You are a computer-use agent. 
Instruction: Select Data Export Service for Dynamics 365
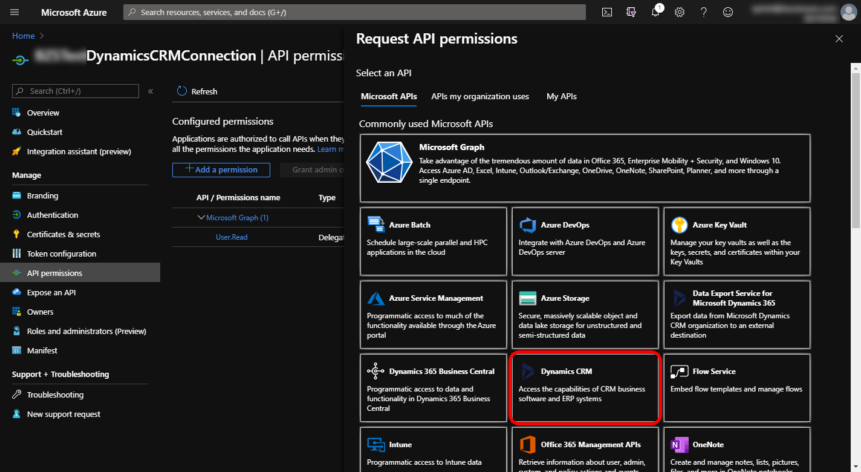point(736,314)
